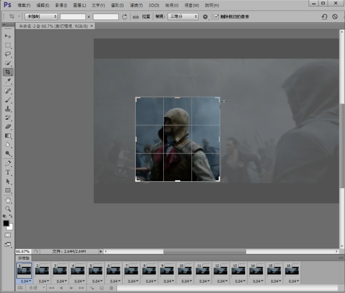Image resolution: width=345 pixels, height=293 pixels.
Task: Step to next animation frame
Action: pos(81,288)
